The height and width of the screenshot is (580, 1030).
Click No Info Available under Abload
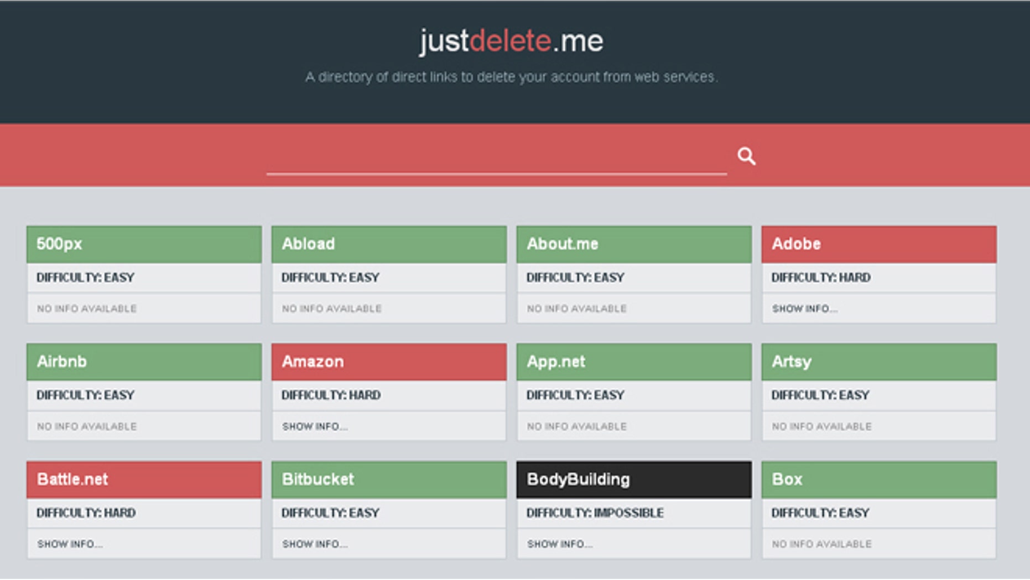point(332,309)
